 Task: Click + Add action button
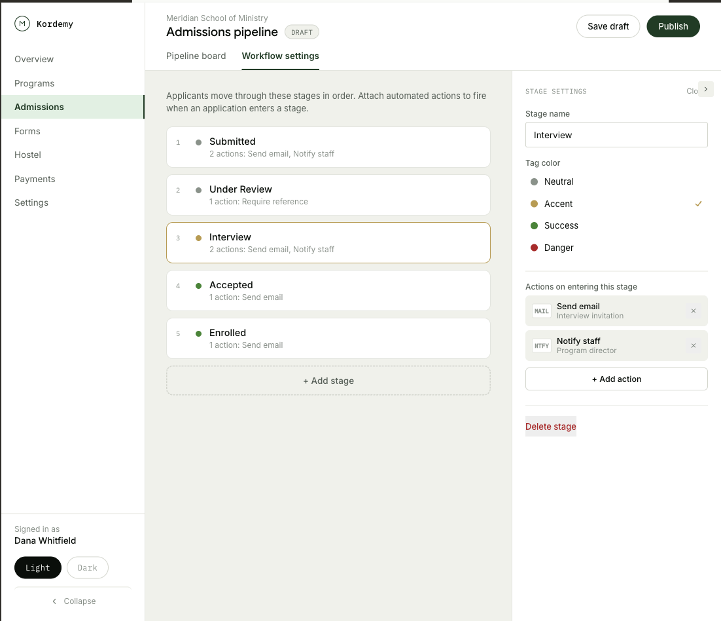616,379
